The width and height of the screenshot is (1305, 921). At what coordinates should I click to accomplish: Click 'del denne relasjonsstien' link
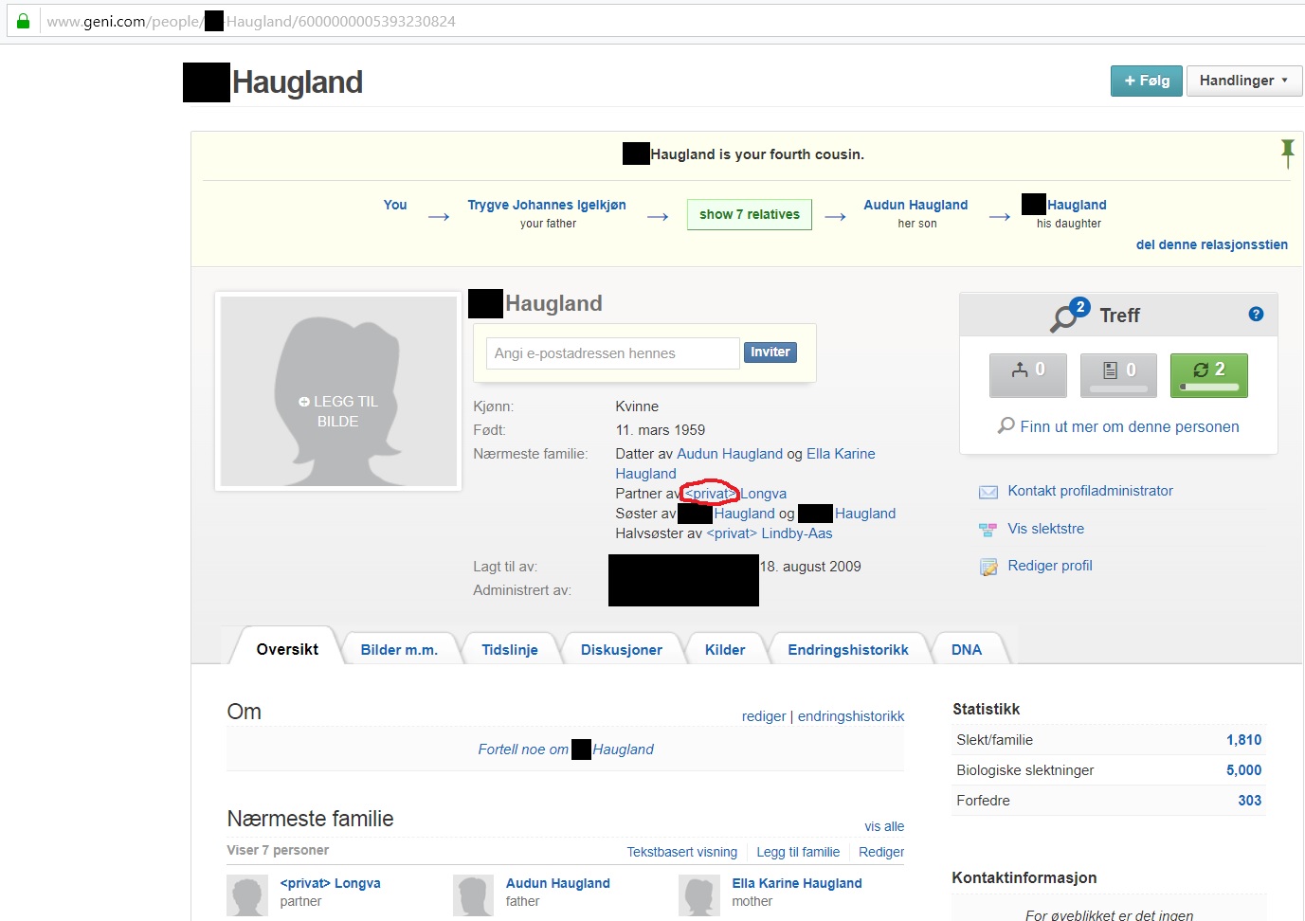pyautogui.click(x=1211, y=244)
